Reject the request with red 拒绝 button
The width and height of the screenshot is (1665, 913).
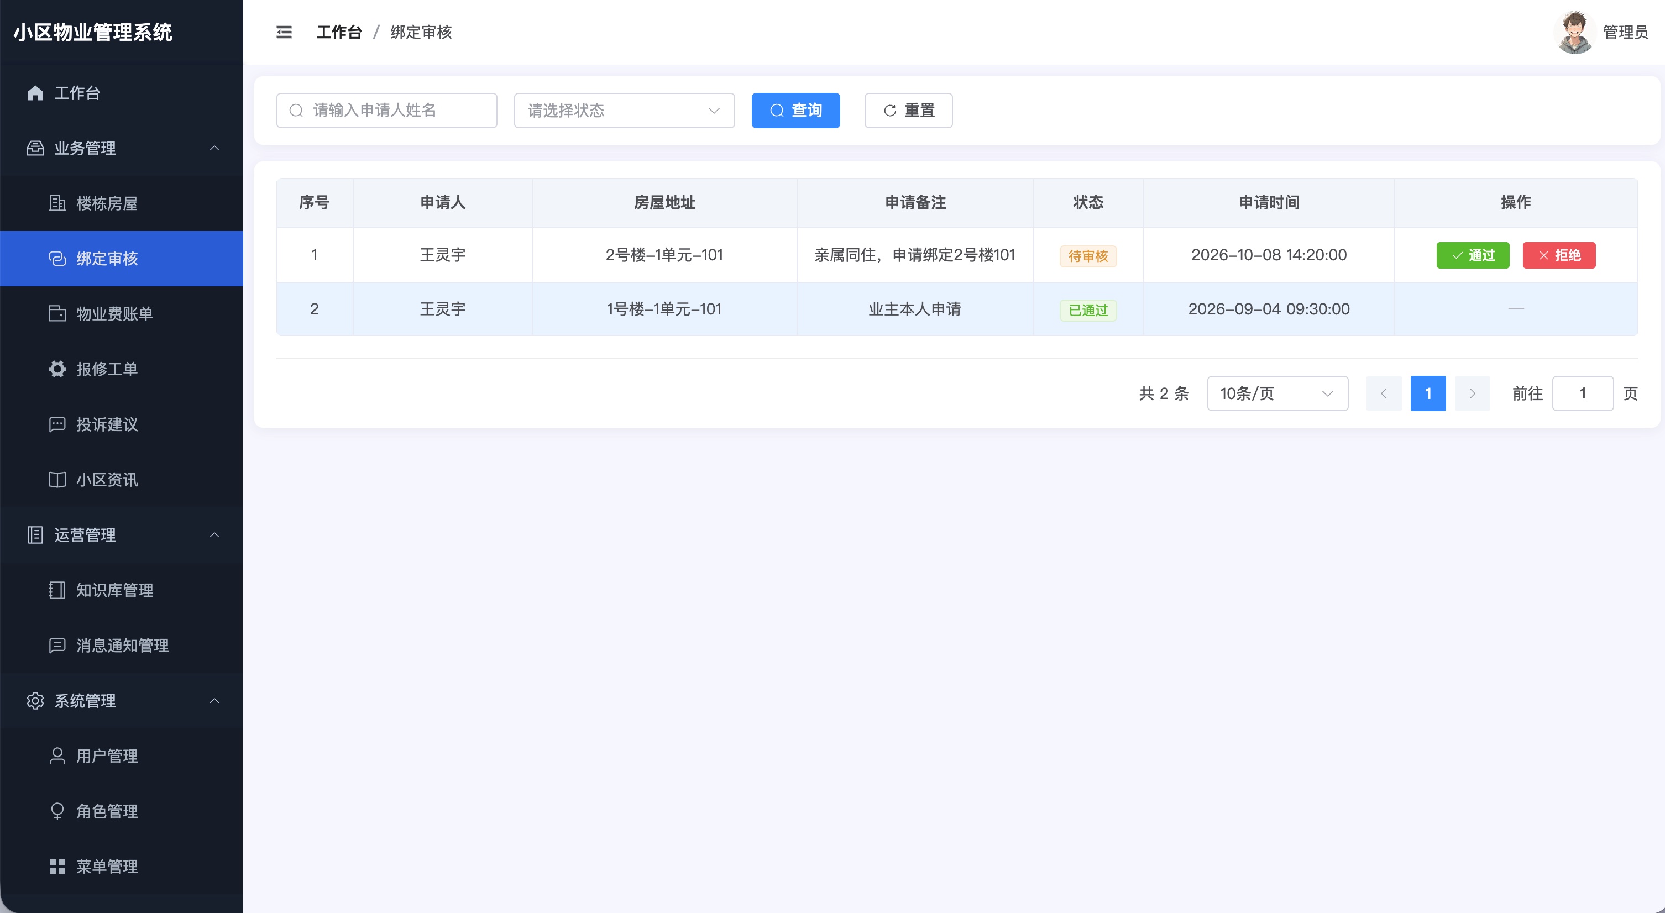1559,255
